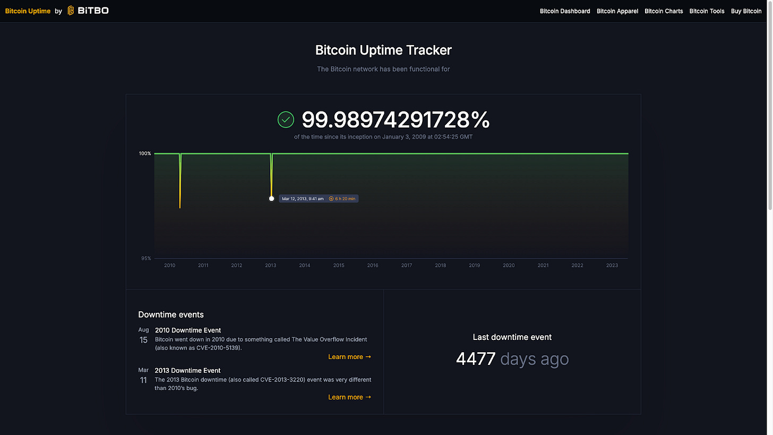Open the Bitcoin Charts menu item
The height and width of the screenshot is (435, 773).
664,11
